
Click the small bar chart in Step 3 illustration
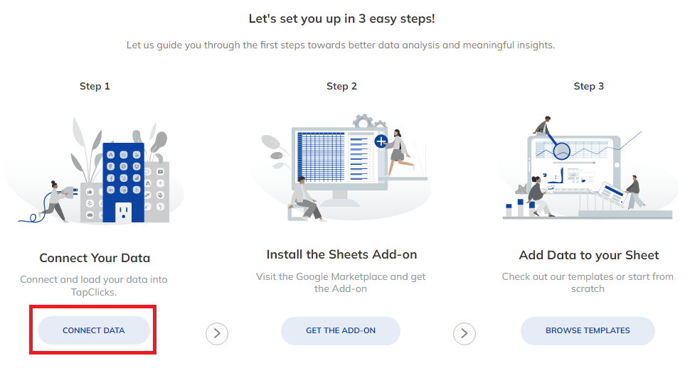520,207
